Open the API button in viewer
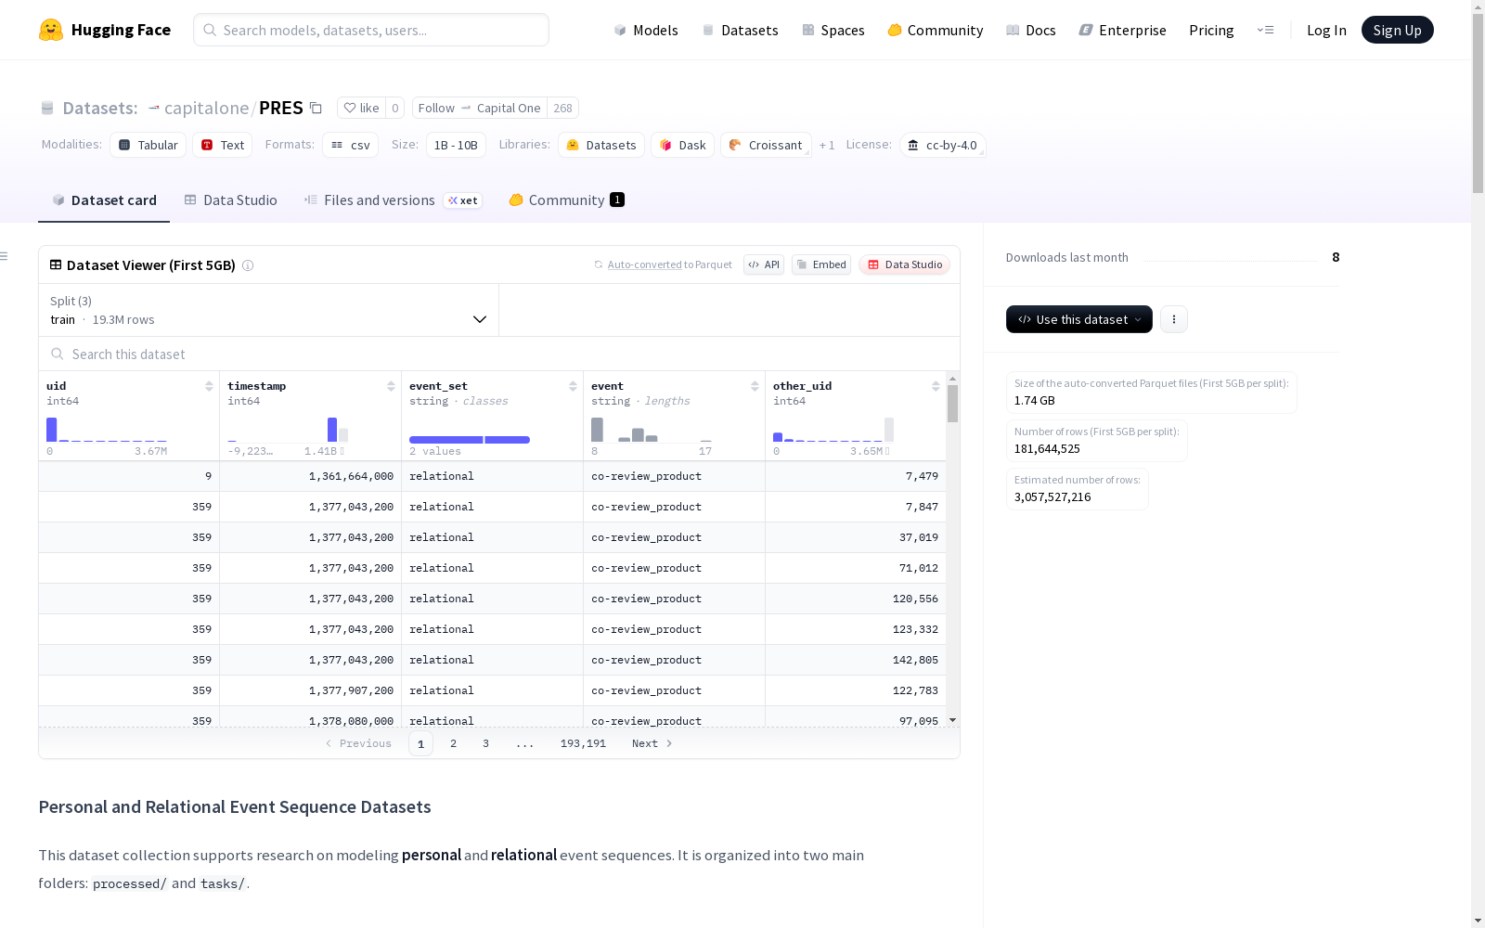The image size is (1485, 928). click(764, 264)
